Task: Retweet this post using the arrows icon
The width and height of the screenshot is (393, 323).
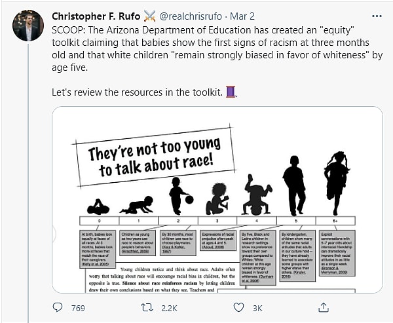Action: [x=148, y=307]
